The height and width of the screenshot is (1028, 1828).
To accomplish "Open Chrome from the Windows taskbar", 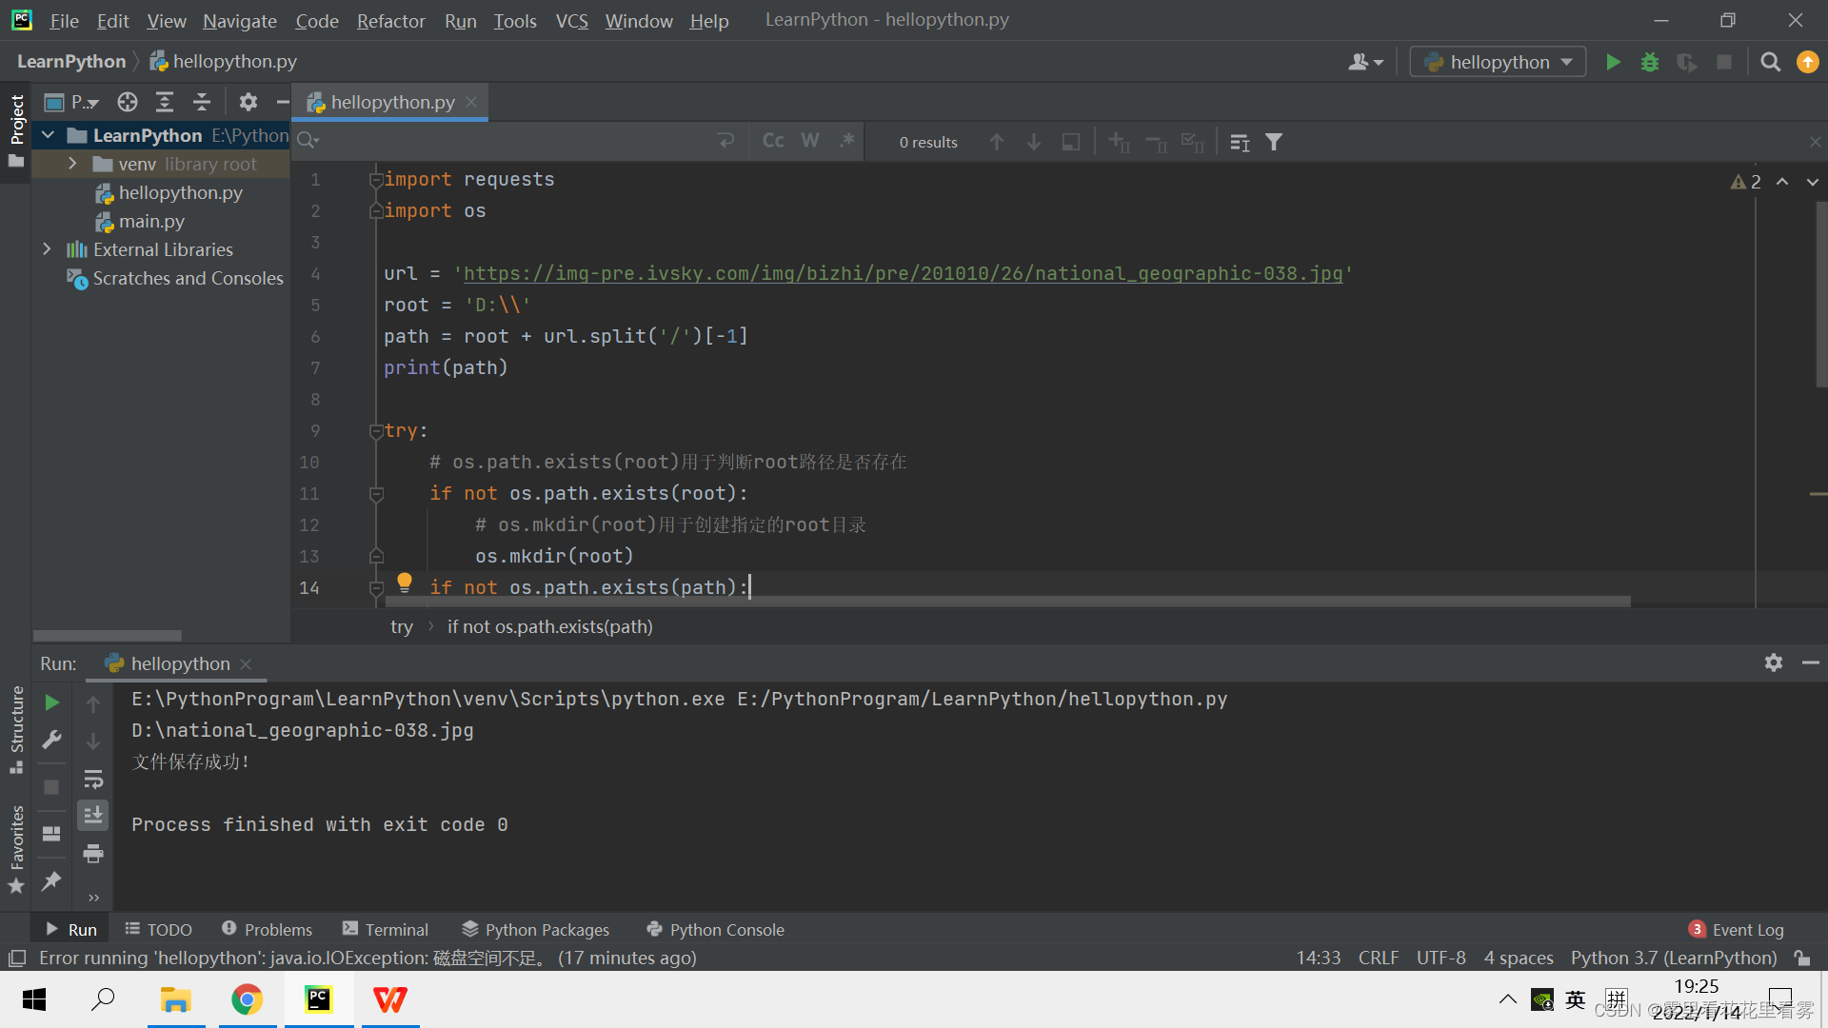I will pos(248,999).
